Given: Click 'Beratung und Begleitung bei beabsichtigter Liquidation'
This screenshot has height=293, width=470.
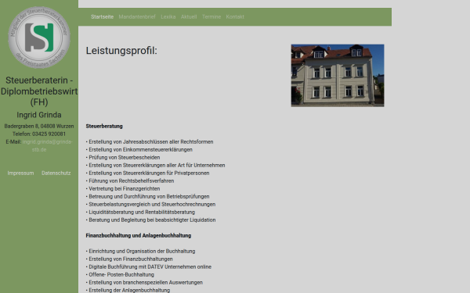Looking at the screenshot, I should pos(150,220).
